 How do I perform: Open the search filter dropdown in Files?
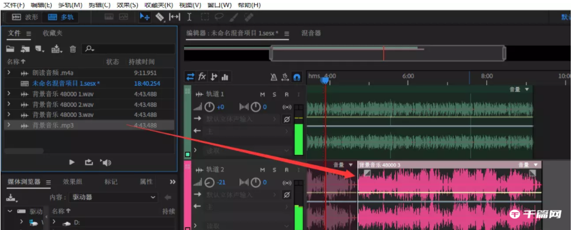point(90,49)
